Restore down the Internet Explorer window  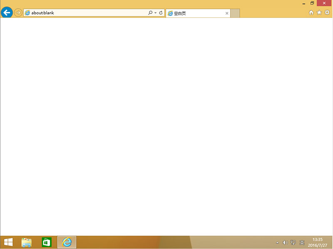click(312, 3)
